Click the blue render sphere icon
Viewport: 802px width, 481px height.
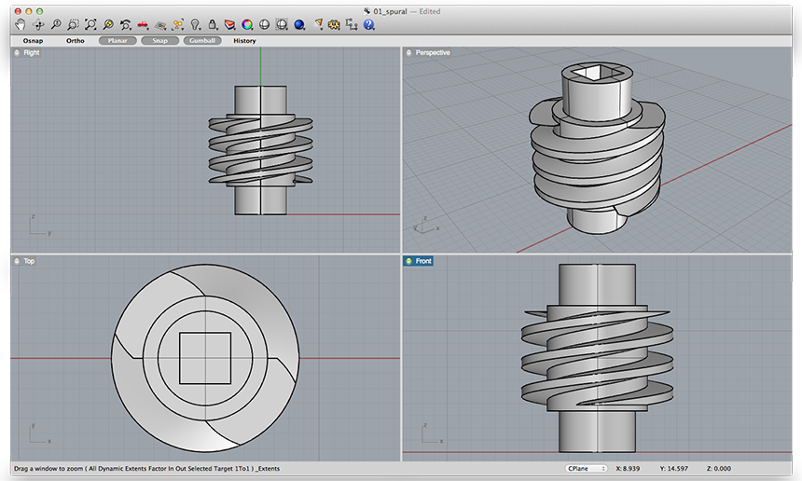coord(298,24)
